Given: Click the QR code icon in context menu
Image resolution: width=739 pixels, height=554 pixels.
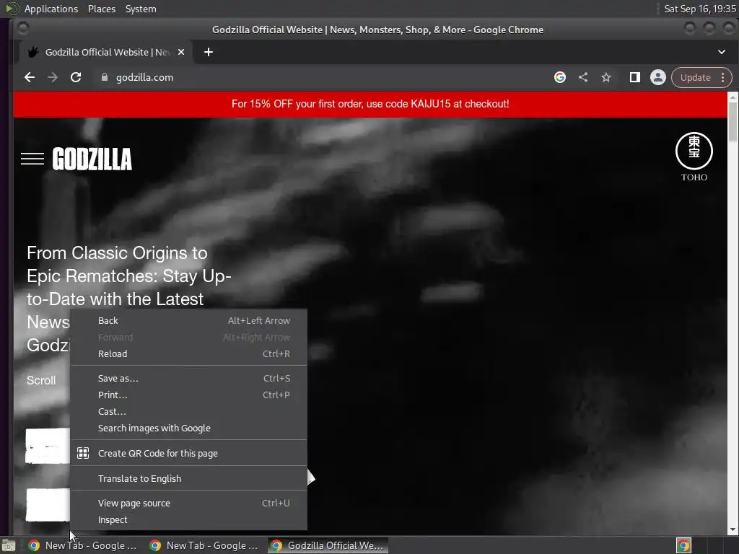Looking at the screenshot, I should tap(83, 453).
